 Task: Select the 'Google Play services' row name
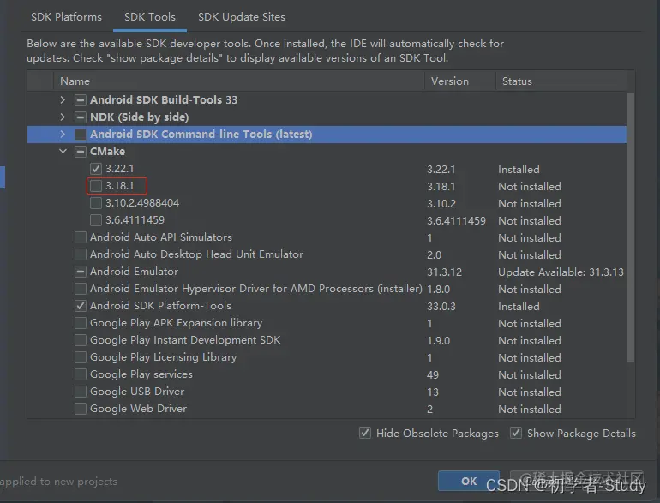pos(141,374)
